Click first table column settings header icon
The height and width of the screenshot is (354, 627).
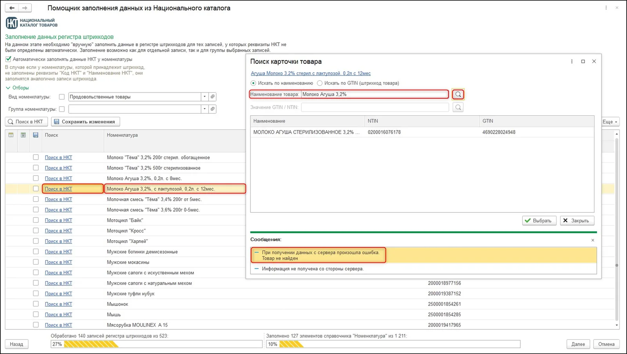[x=11, y=135]
